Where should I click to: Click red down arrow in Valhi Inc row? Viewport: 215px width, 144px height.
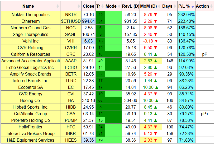pos(156,41)
